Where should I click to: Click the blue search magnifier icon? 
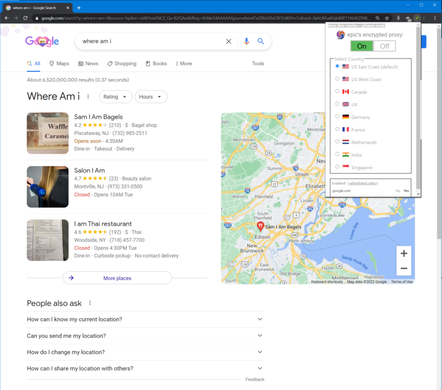coord(261,41)
